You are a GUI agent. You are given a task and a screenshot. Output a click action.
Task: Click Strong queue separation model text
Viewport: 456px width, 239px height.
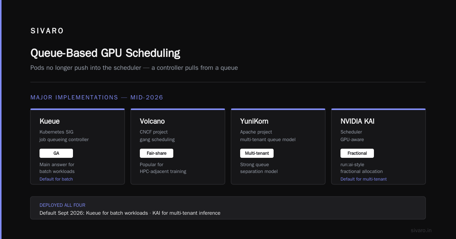click(259, 168)
